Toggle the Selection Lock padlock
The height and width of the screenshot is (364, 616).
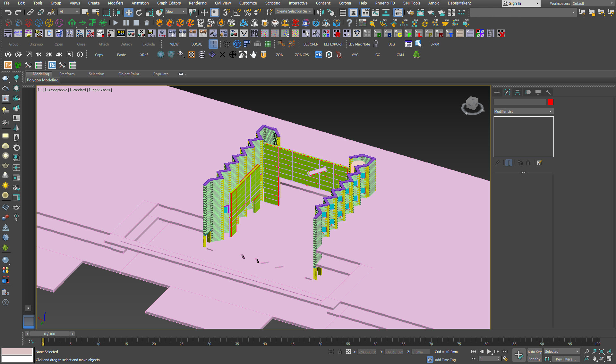point(340,352)
